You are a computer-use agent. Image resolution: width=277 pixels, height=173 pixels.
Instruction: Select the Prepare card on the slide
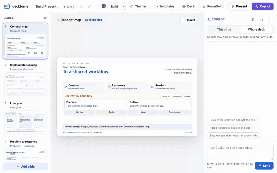[96, 104]
